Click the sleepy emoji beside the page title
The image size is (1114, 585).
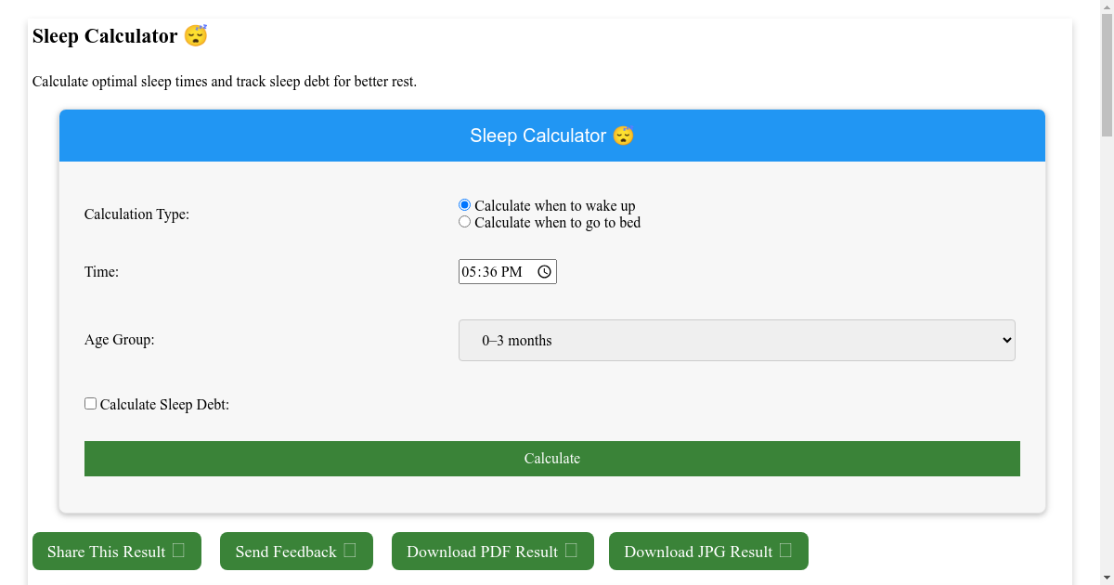coord(196,35)
